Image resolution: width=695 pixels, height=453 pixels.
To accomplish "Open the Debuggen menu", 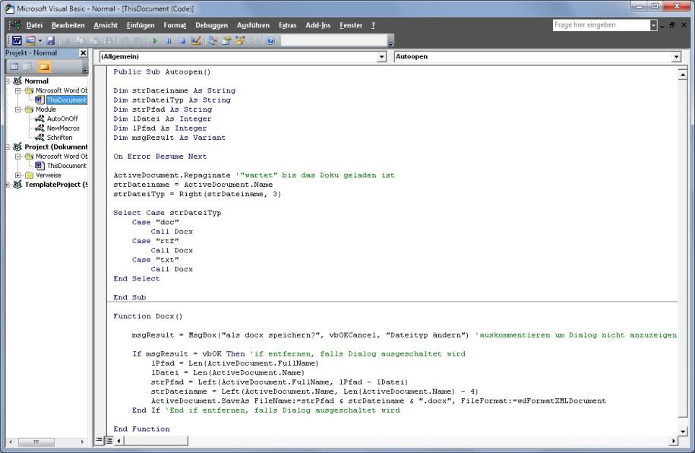I will 211,25.
